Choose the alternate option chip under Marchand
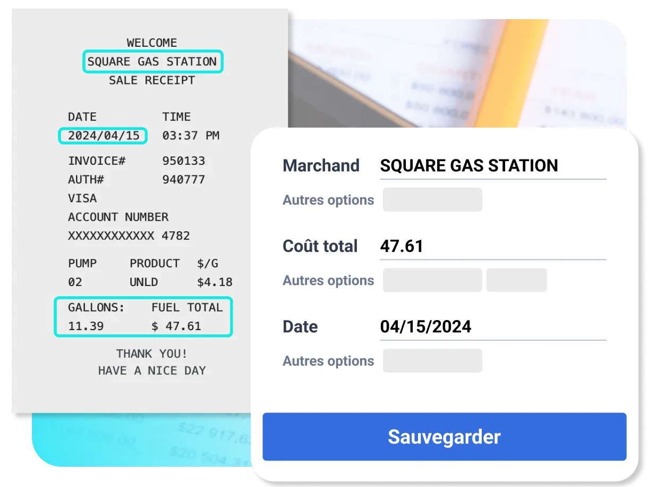648x487 pixels. 432,200
